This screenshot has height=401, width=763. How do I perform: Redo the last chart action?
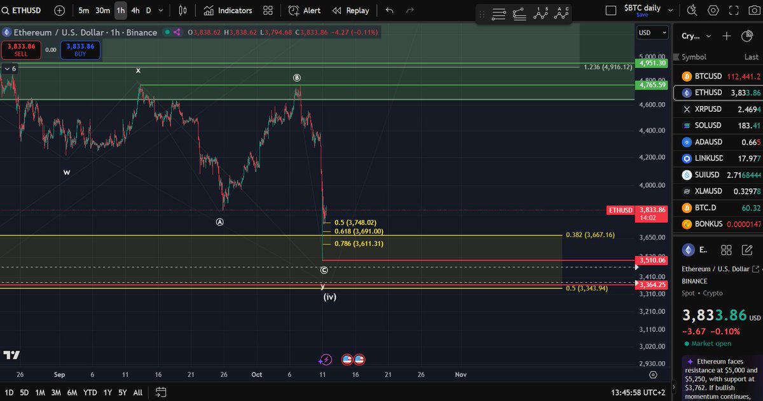[410, 10]
